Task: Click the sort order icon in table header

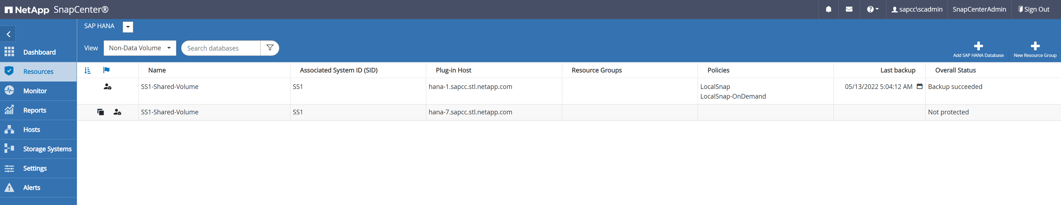Action: tap(87, 70)
